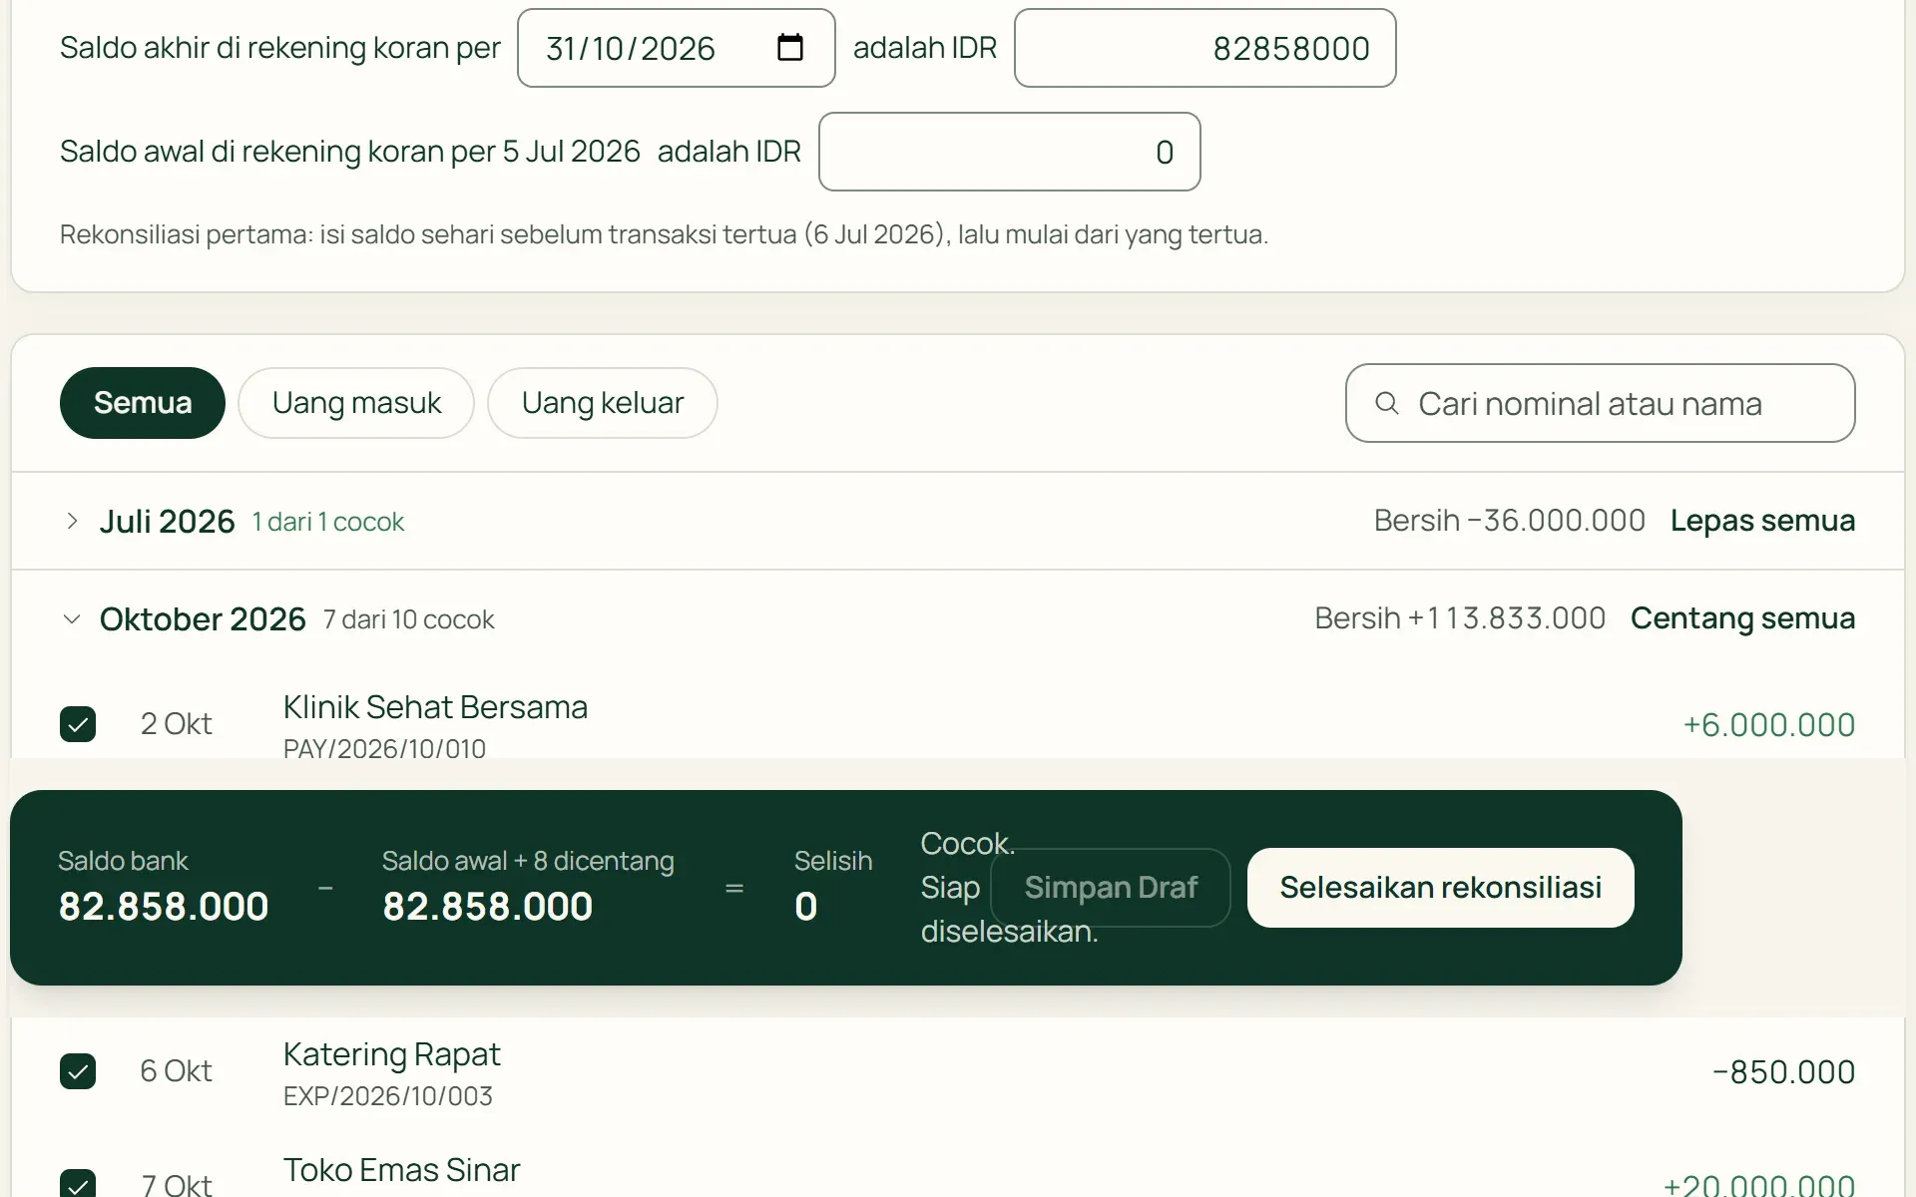Open the calendar picker icon in date field
Viewport: 1916px width, 1197px height.
click(x=789, y=48)
